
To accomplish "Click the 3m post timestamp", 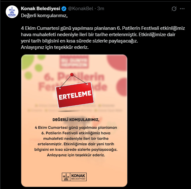I will click(x=101, y=9).
